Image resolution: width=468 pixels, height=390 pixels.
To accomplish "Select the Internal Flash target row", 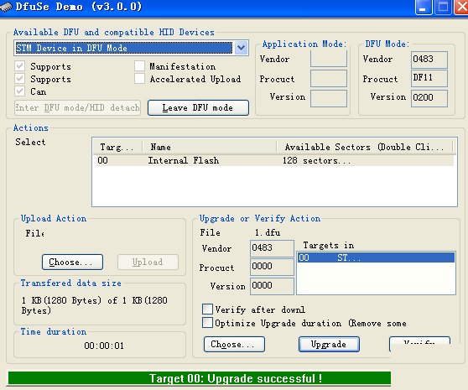I will point(273,160).
